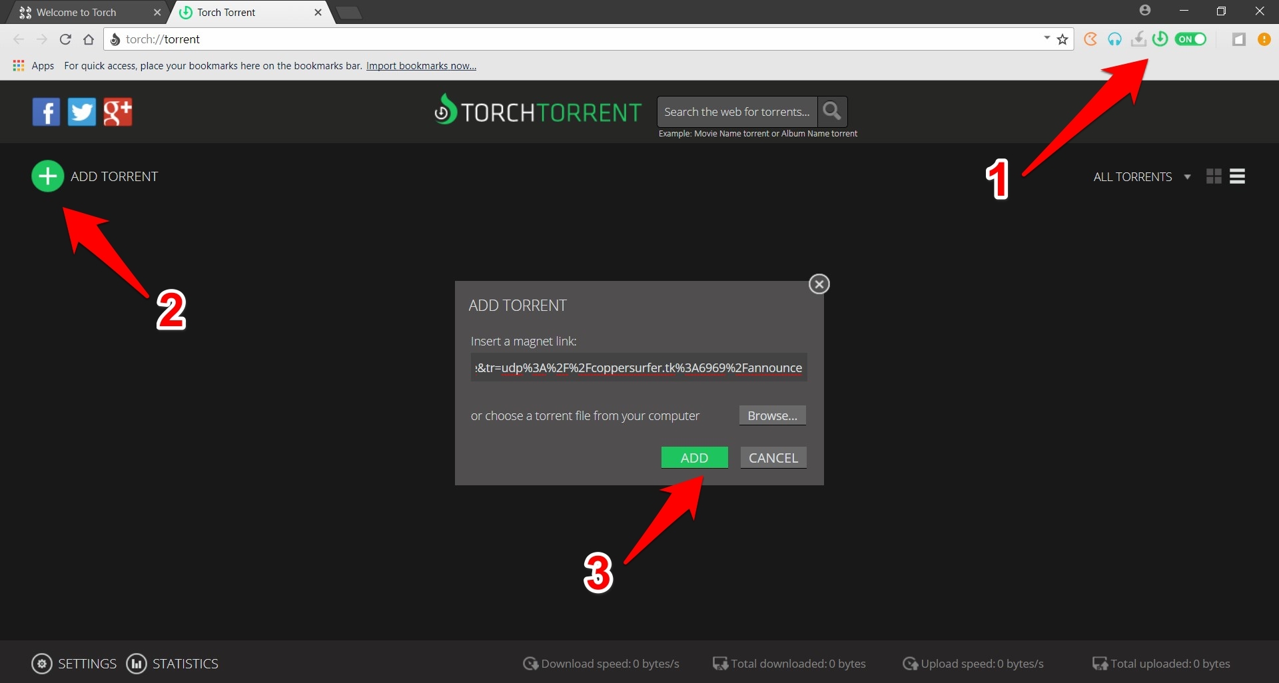
Task: Click the green Add Torrent plus icon
Action: pyautogui.click(x=47, y=176)
